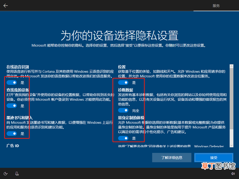The width and height of the screenshot is (239, 179).
Task: Click the 接受 button
Action: pyautogui.click(x=214, y=157)
